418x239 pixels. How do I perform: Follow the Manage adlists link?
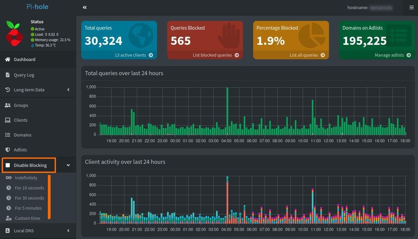pos(389,55)
